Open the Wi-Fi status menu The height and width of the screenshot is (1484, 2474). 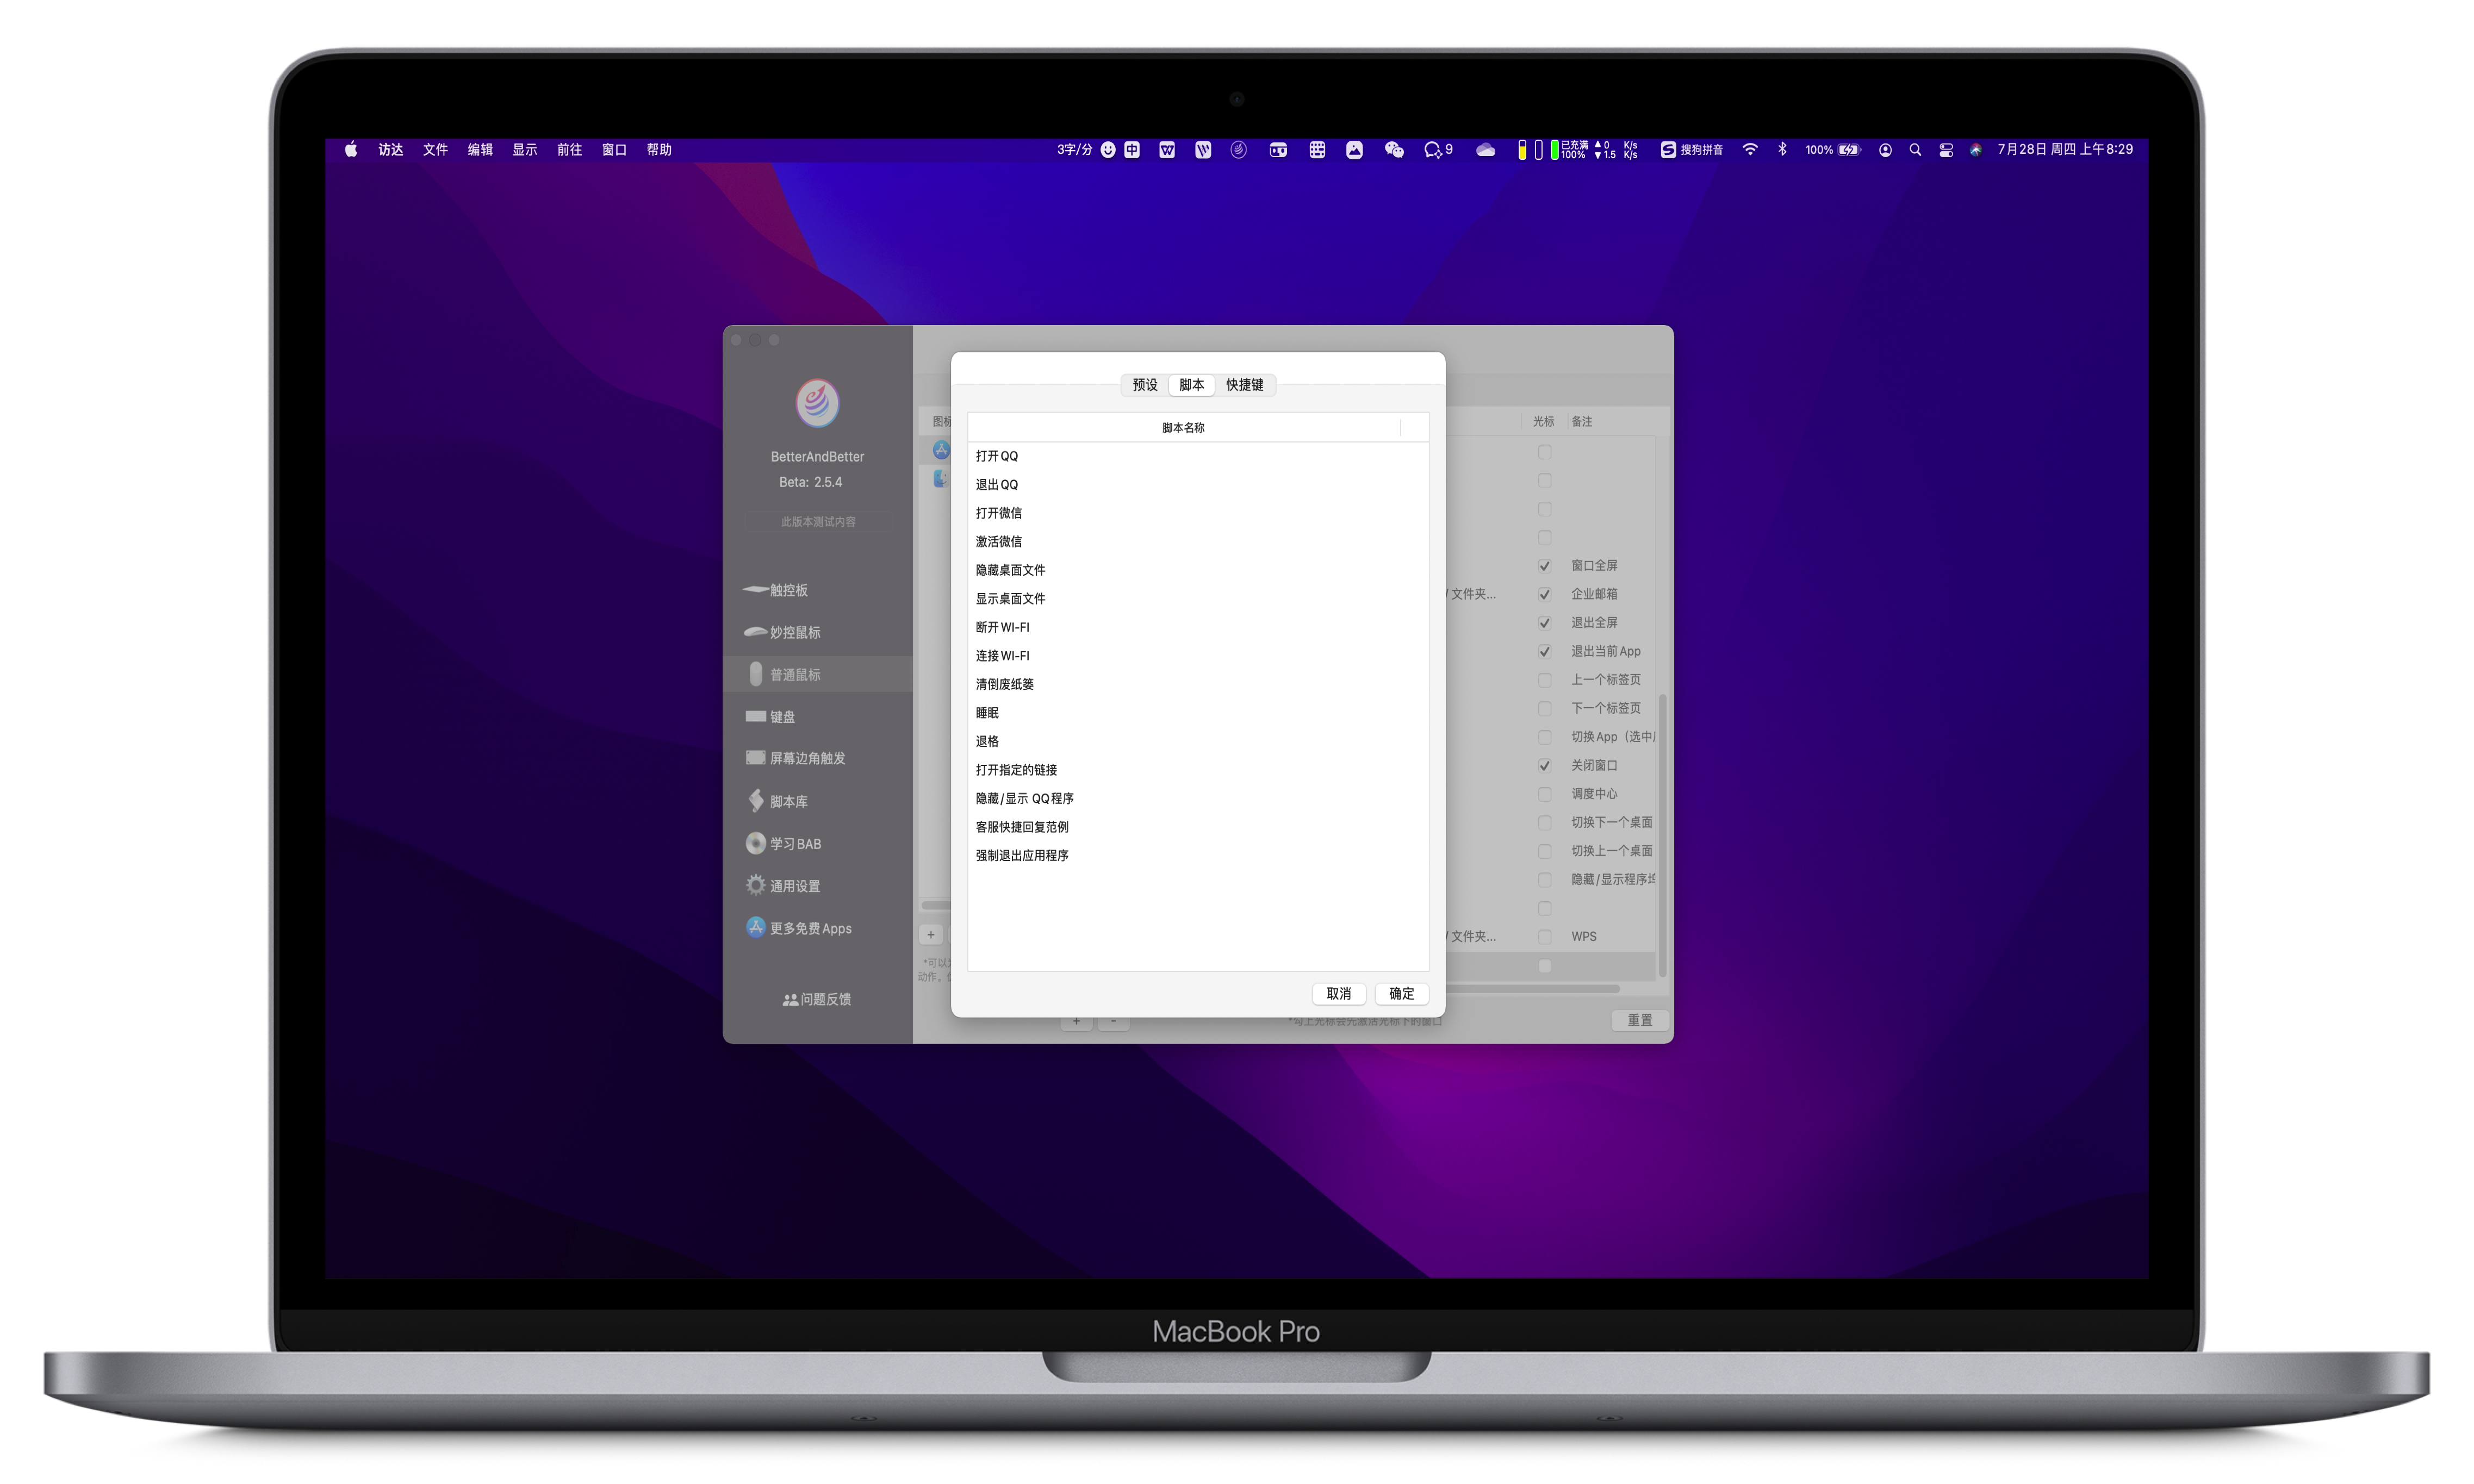click(x=1750, y=150)
